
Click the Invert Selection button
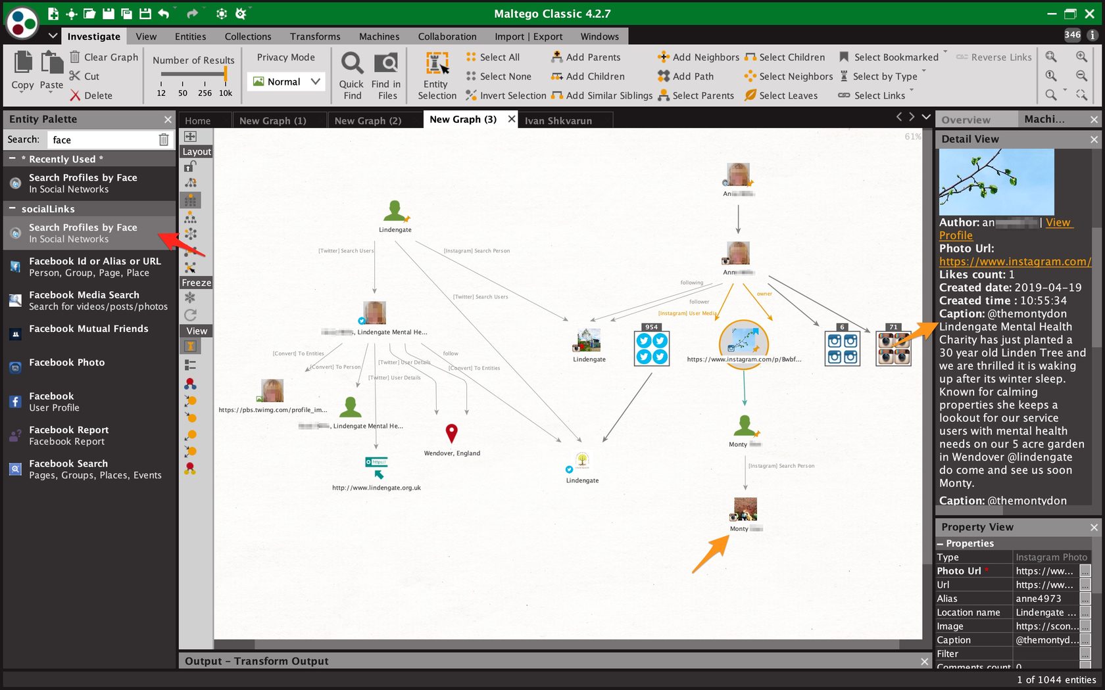point(506,95)
